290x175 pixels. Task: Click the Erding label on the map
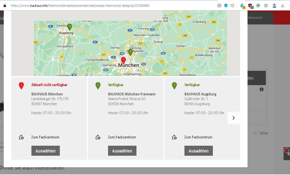(x=158, y=42)
